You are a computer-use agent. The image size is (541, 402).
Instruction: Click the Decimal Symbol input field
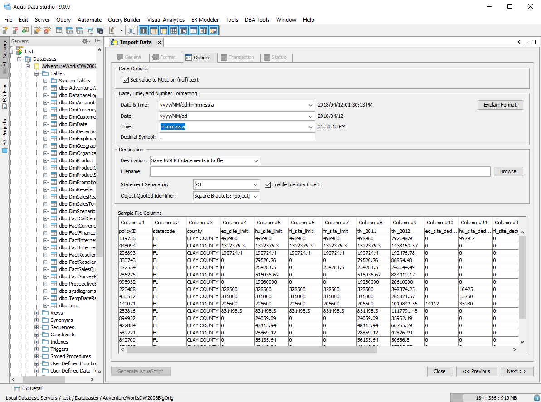[x=237, y=137]
